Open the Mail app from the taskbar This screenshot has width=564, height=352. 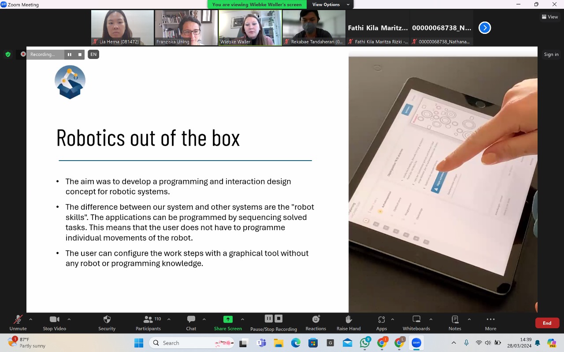[x=347, y=343]
